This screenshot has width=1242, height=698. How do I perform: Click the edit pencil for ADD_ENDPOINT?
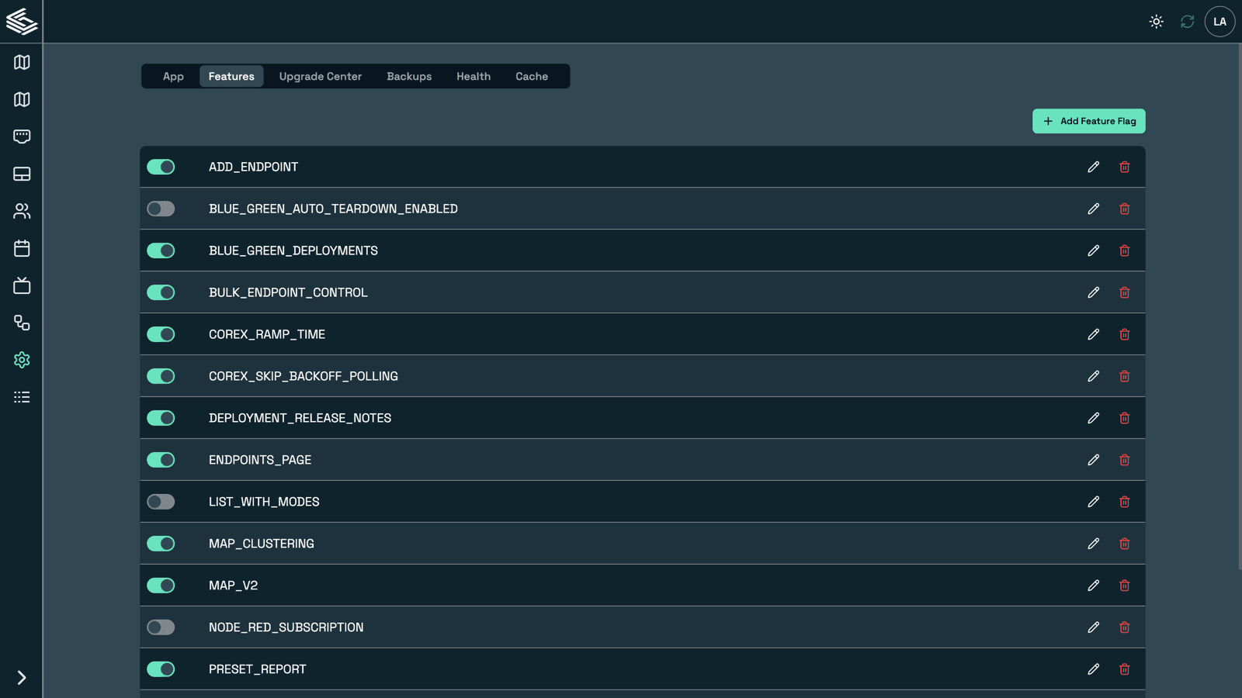(1093, 167)
